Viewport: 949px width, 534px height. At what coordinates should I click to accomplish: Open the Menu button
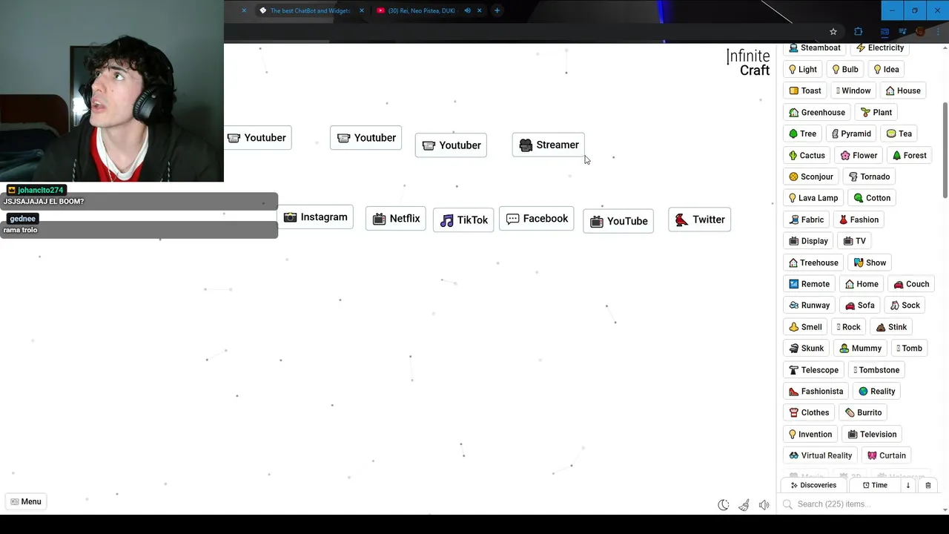[x=26, y=501]
